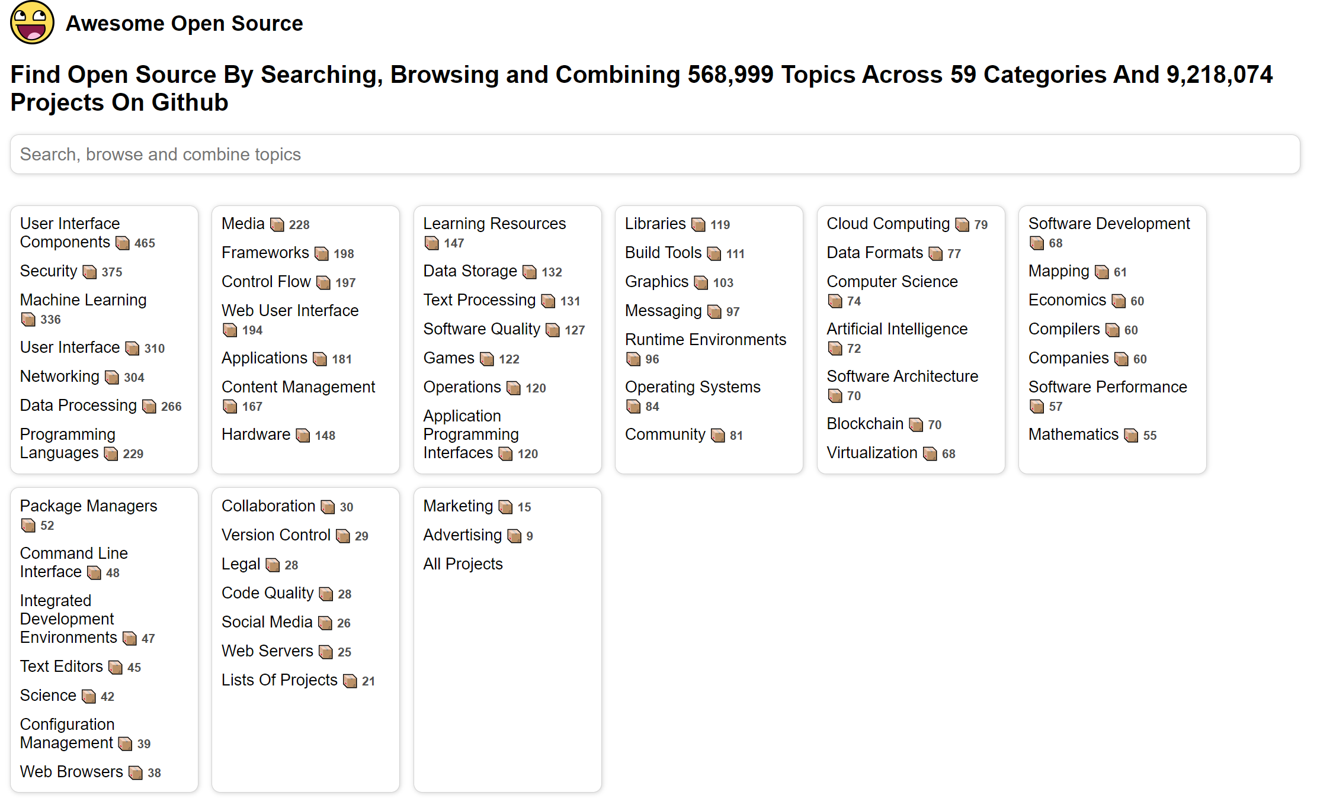The width and height of the screenshot is (1317, 808).
Task: Click the package icon beside Libraries
Action: [698, 224]
